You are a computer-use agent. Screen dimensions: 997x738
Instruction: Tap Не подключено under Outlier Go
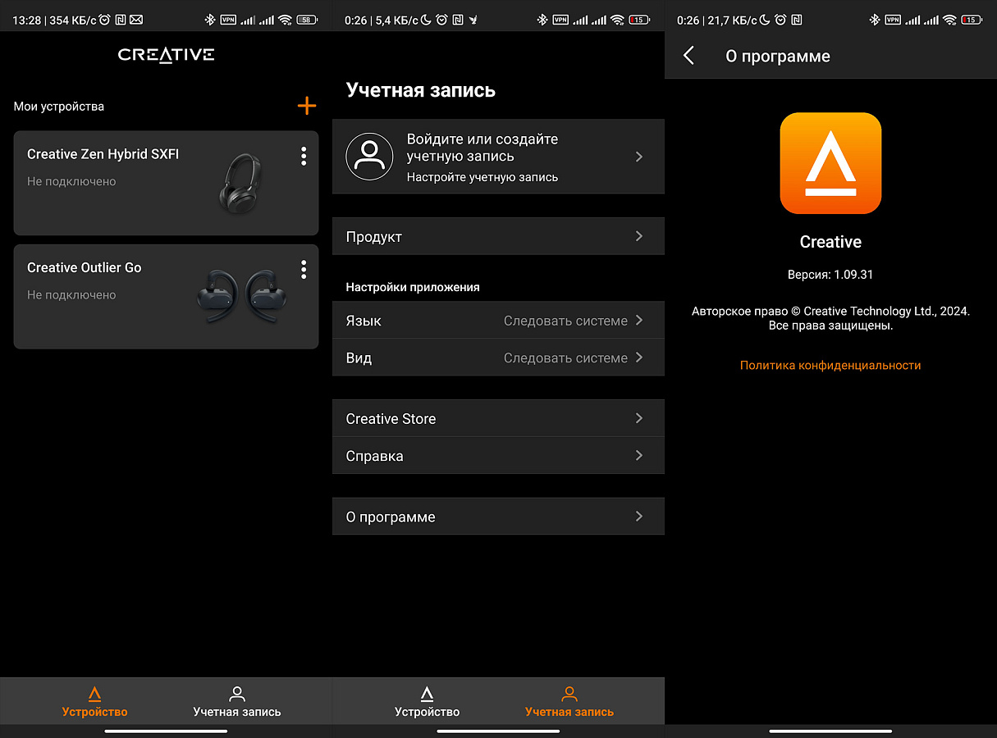71,294
